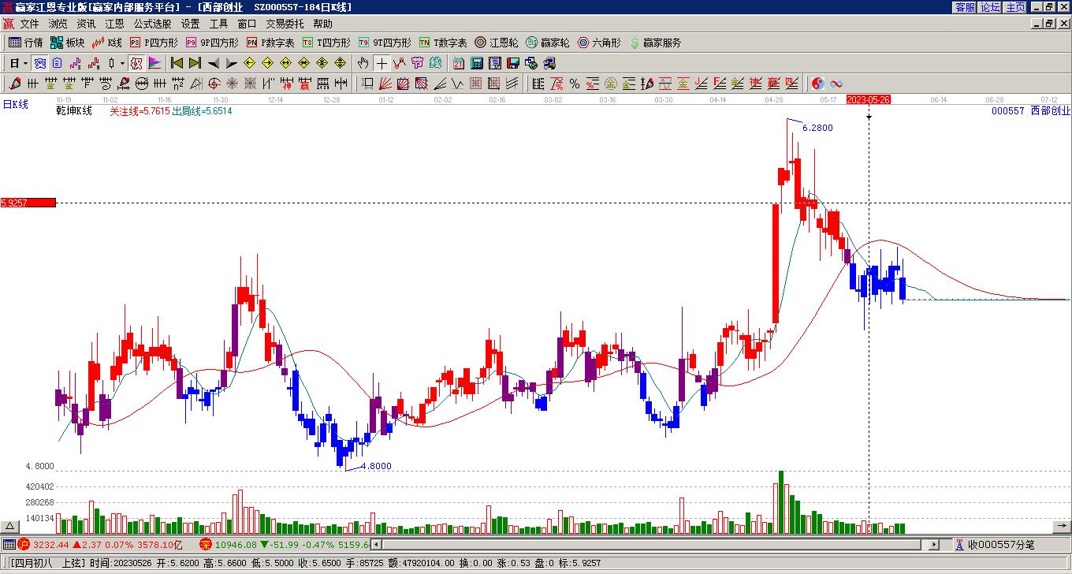Click the status bar grid icon
Viewport: 1072px width, 574px height.
9,545
